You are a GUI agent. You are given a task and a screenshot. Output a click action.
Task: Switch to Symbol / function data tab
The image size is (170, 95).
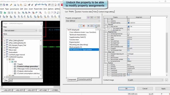click(84, 12)
